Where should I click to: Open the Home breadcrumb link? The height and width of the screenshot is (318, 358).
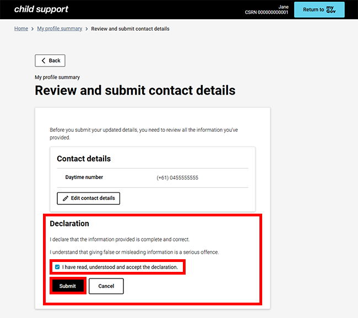click(21, 29)
